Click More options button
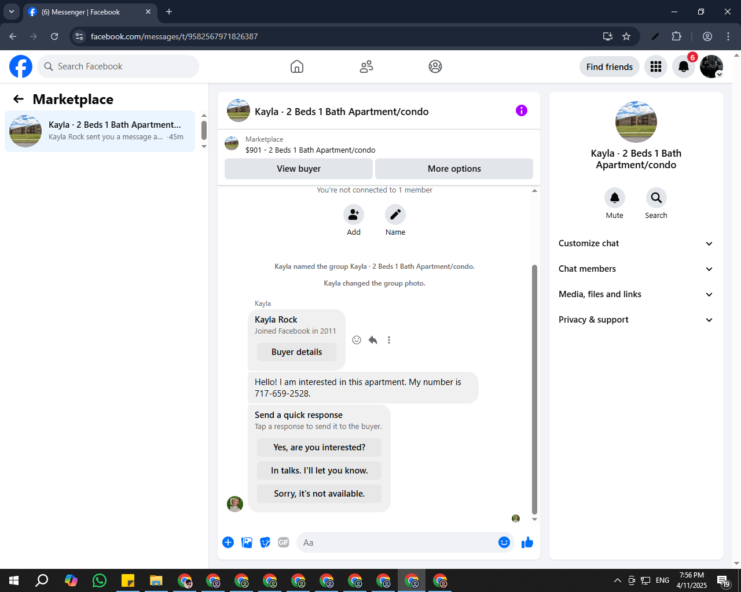This screenshot has width=741, height=592. (x=454, y=169)
